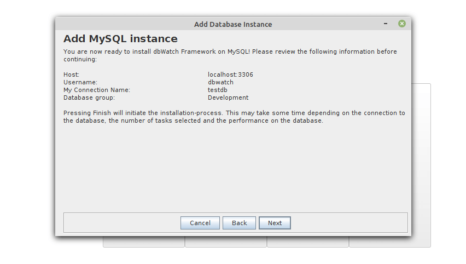This screenshot has height=264, width=466.
Task: Click the empty dialog area below the text
Action: pos(235,170)
